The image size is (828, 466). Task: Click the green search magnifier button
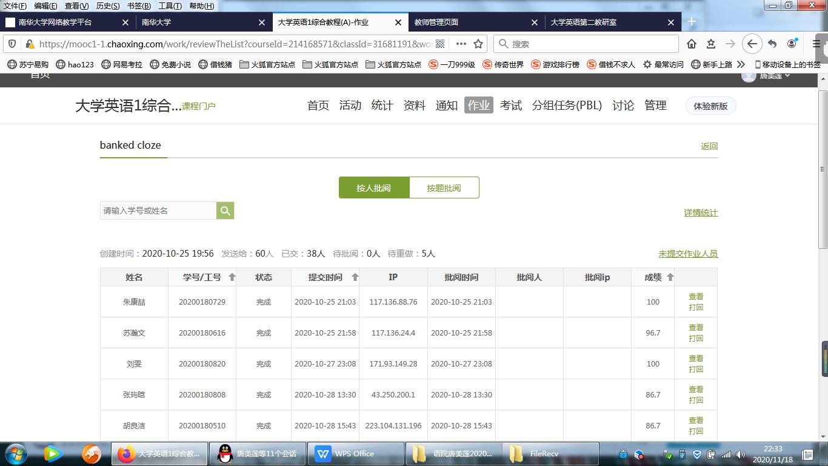[x=225, y=211]
